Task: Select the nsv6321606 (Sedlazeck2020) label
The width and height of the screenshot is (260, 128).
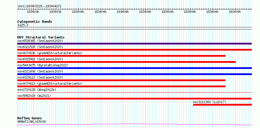Action: [x=40, y=71]
